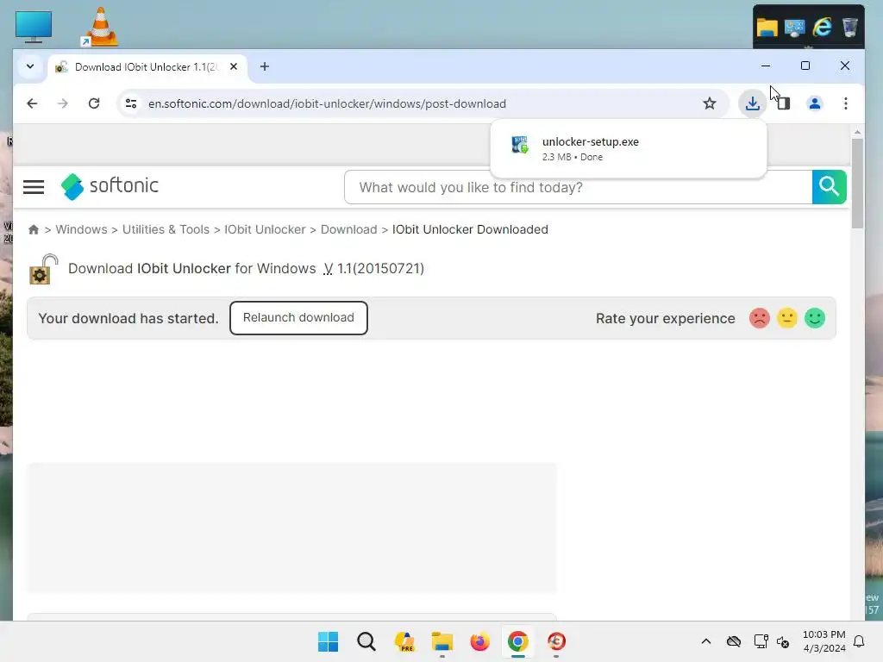Click the Softonic search field
This screenshot has height=662, width=883.
pyautogui.click(x=579, y=187)
